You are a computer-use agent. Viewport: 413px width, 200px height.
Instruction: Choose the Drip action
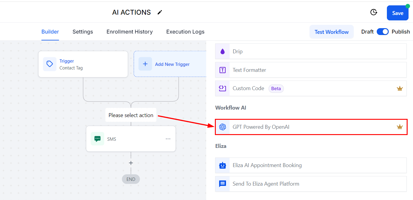click(311, 51)
